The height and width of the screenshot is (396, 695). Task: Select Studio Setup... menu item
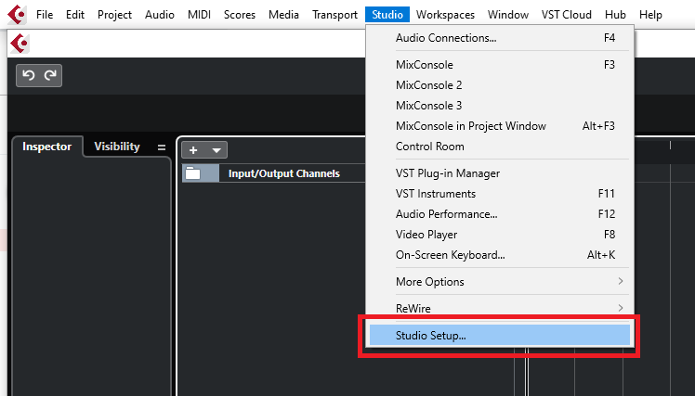pos(500,336)
